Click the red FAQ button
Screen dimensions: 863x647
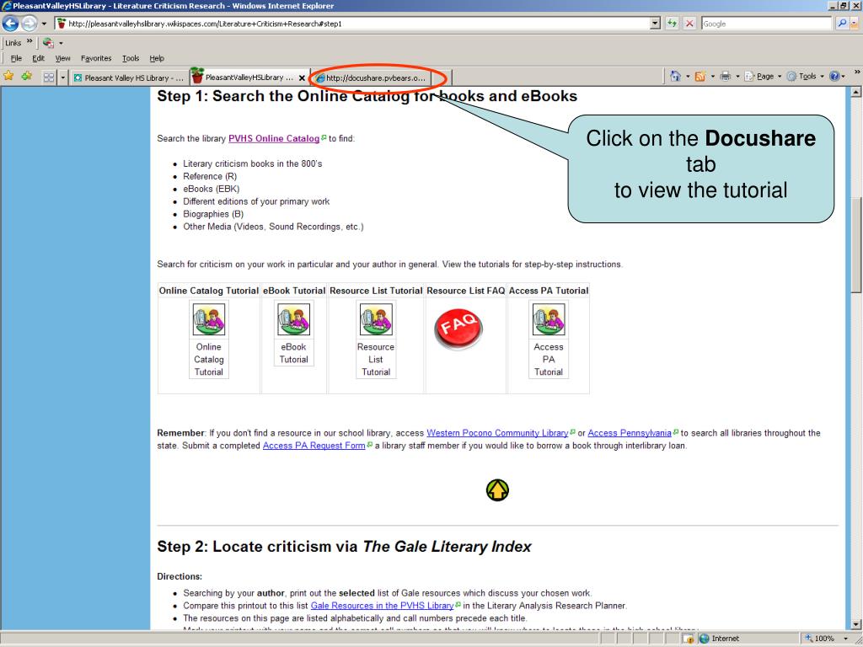coord(458,329)
